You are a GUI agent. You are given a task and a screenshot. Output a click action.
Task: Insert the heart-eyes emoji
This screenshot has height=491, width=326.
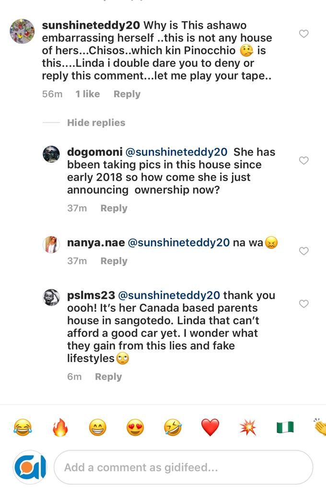135,426
